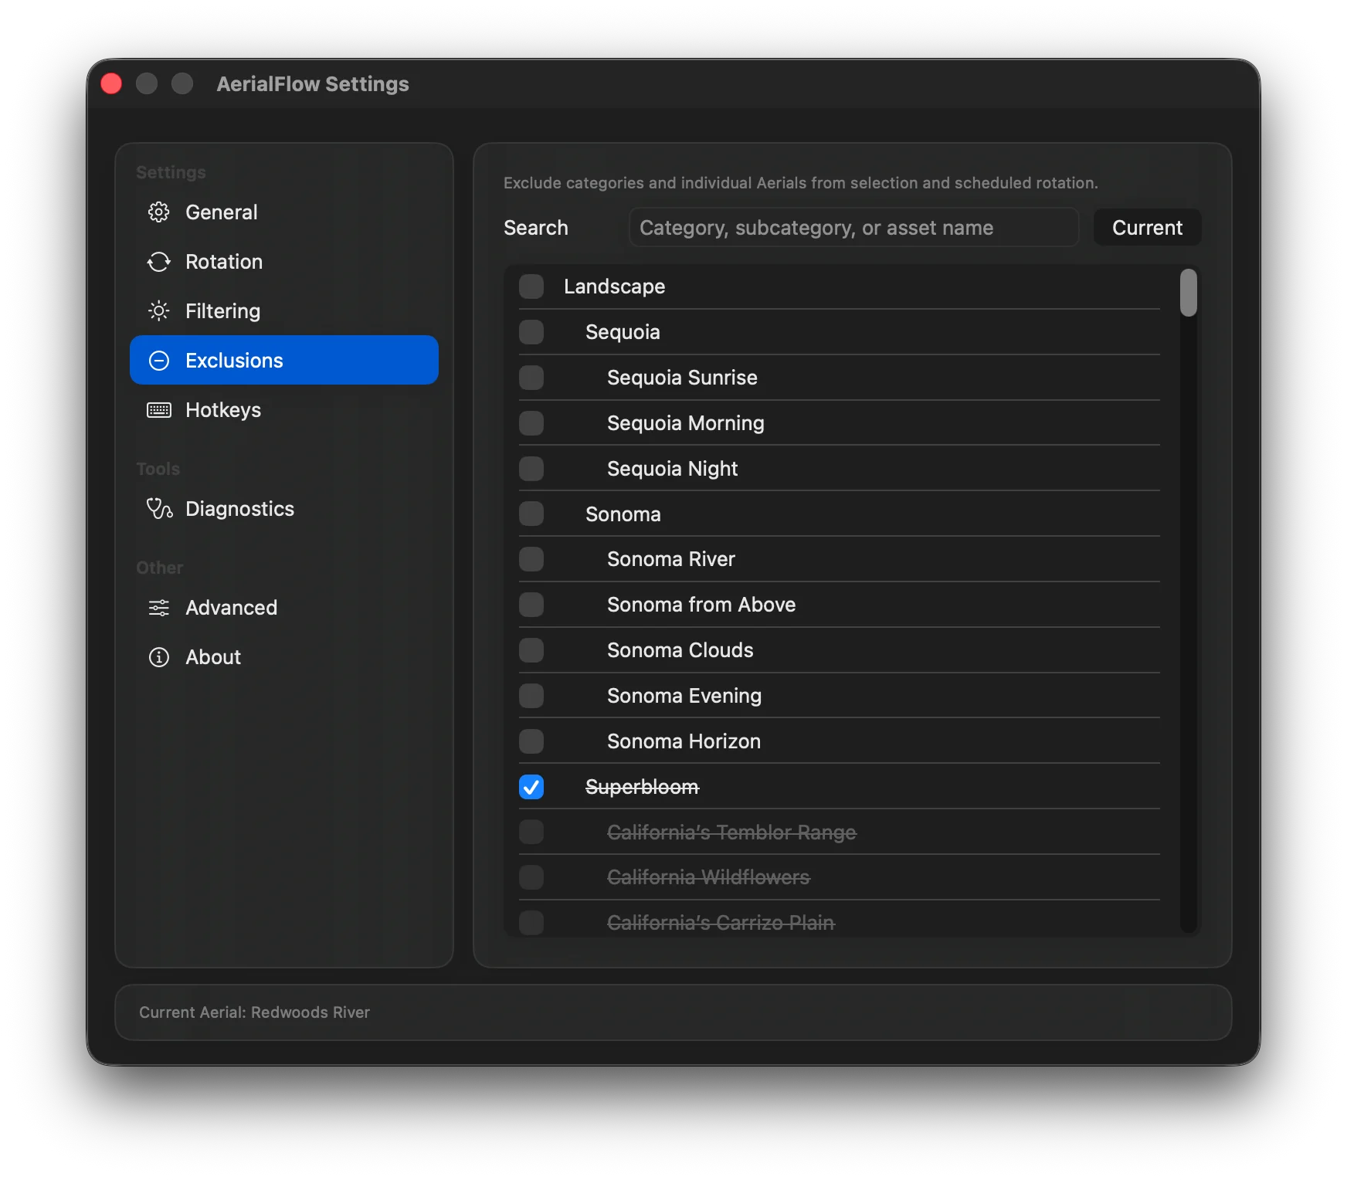Click the Exclusions minus-circle icon

pyautogui.click(x=158, y=361)
